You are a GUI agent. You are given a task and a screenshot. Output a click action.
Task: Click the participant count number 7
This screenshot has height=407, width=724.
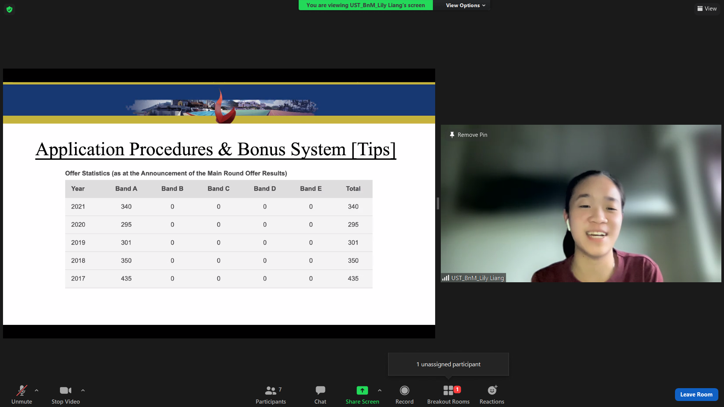click(280, 390)
